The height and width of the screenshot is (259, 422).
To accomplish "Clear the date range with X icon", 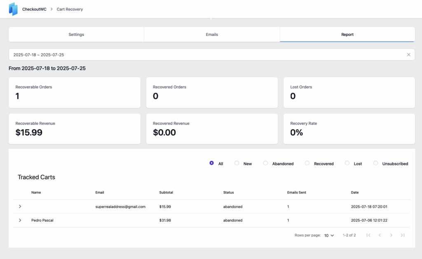I will click(x=408, y=55).
